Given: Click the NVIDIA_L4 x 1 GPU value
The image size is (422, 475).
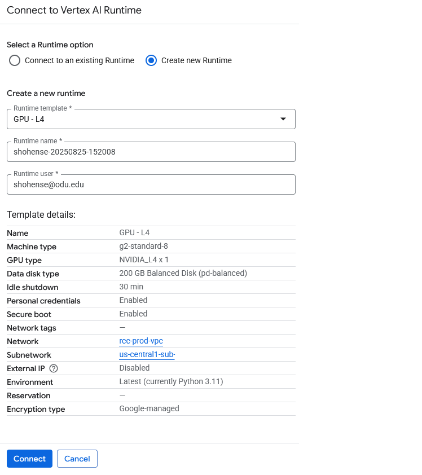Looking at the screenshot, I should [144, 260].
